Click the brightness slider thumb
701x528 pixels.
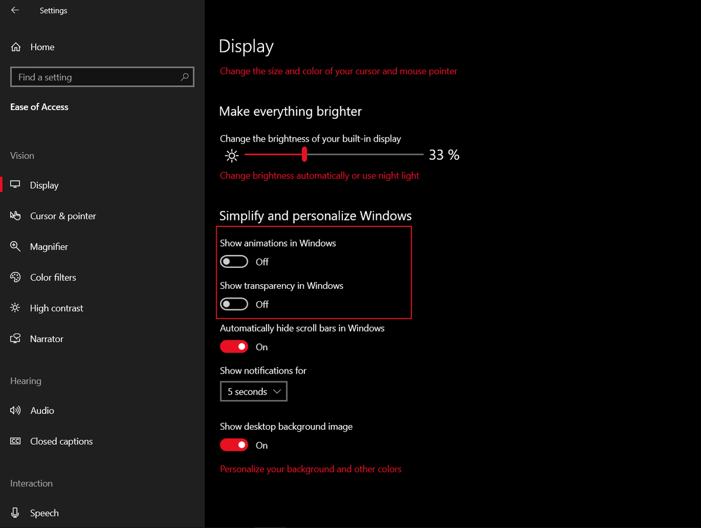(x=304, y=154)
